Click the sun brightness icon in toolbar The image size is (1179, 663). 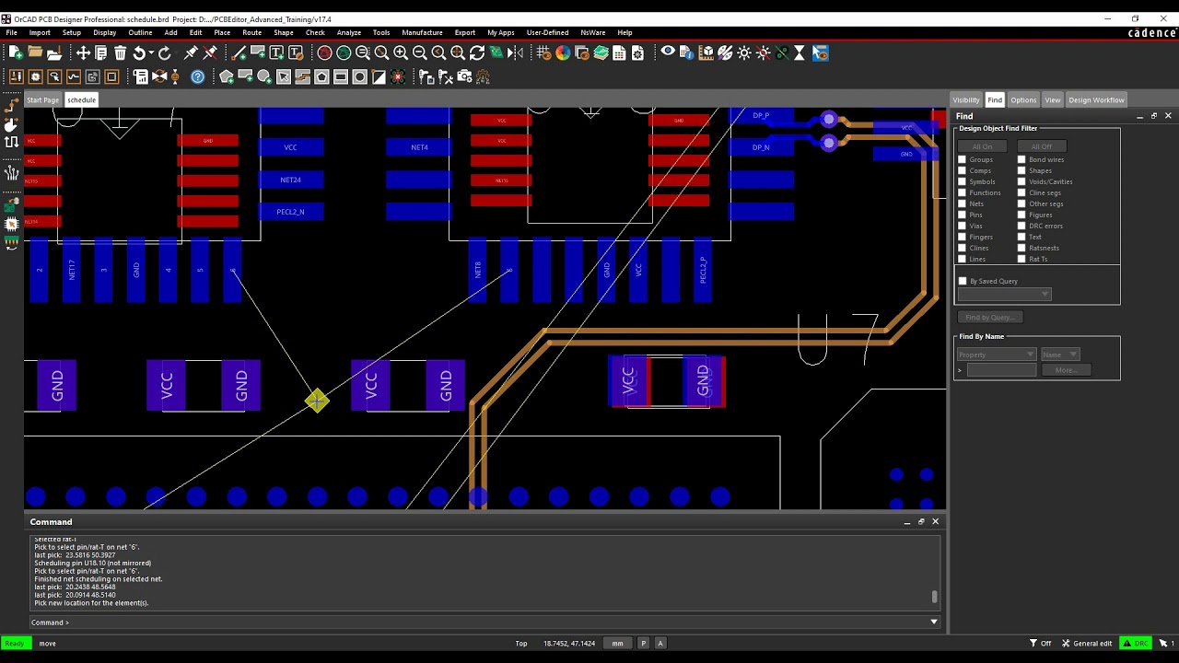click(x=744, y=52)
